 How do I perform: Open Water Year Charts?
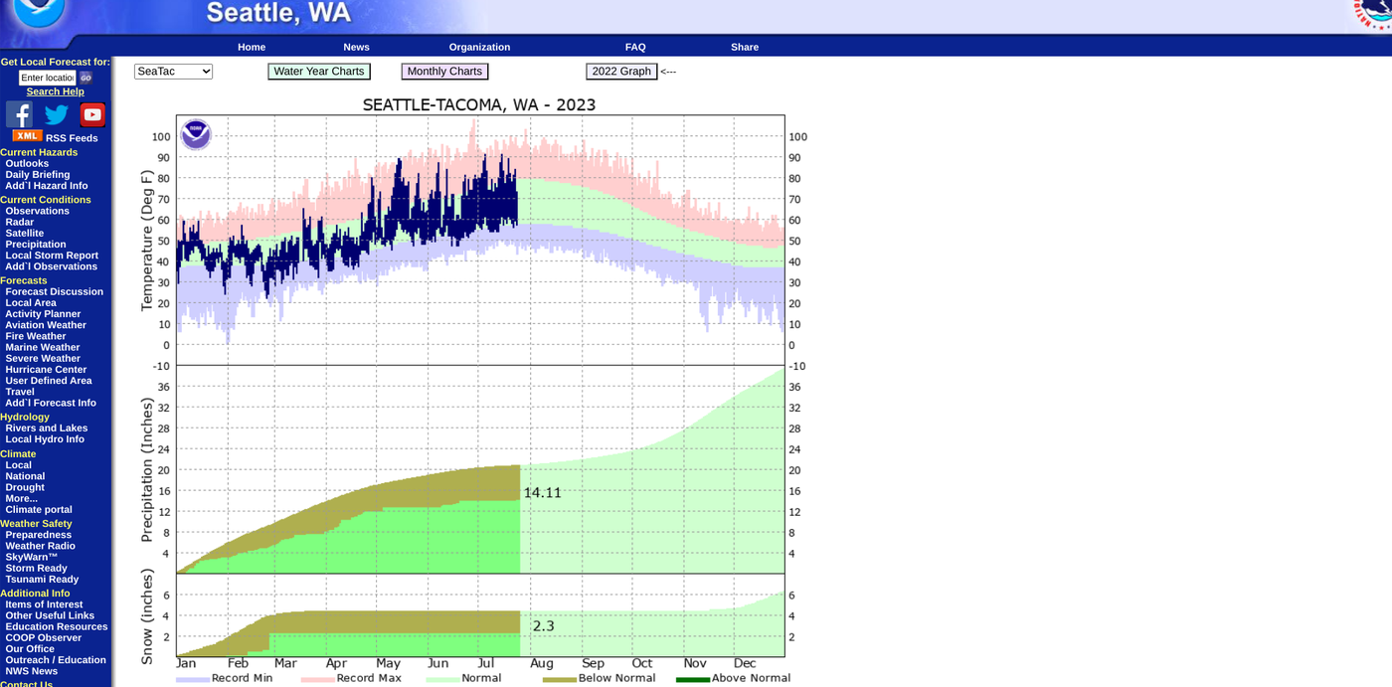click(x=319, y=72)
